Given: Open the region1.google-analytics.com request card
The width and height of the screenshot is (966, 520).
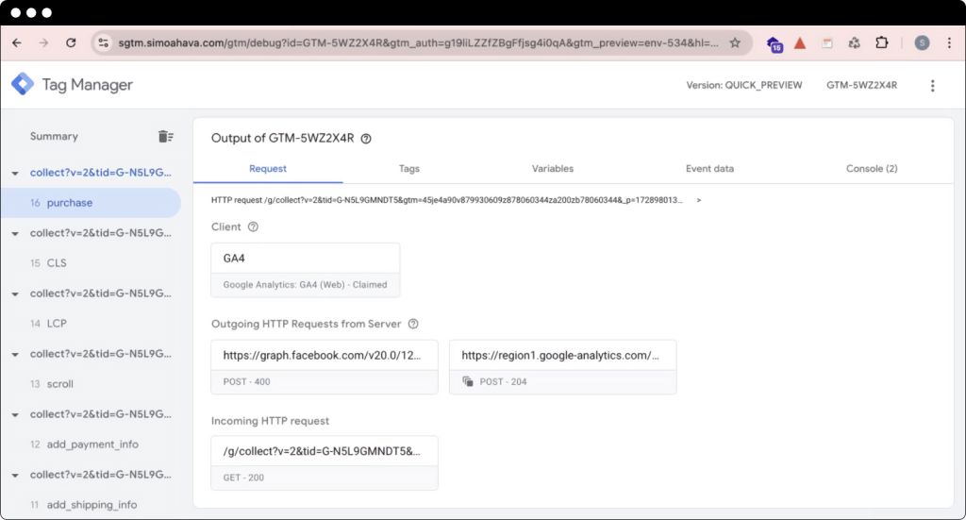Looking at the screenshot, I should point(562,366).
